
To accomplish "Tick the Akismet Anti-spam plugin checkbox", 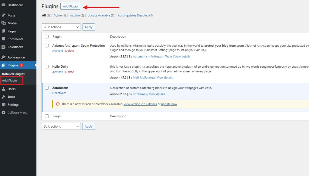I will click(x=47, y=45).
